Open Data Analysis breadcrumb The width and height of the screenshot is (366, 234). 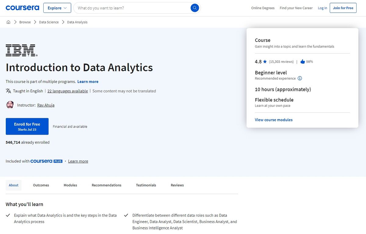pos(77,22)
